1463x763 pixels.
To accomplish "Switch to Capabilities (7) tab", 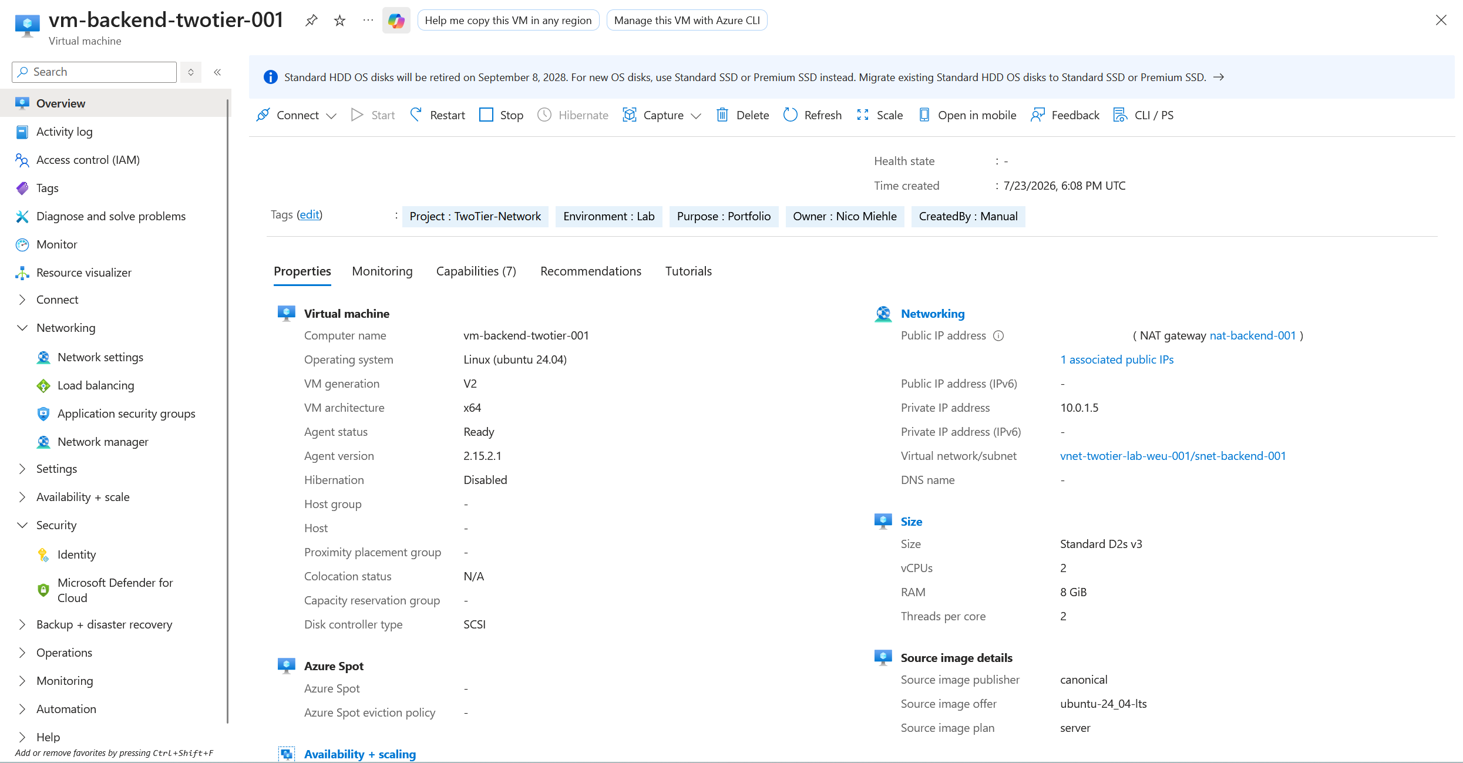I will (x=476, y=271).
